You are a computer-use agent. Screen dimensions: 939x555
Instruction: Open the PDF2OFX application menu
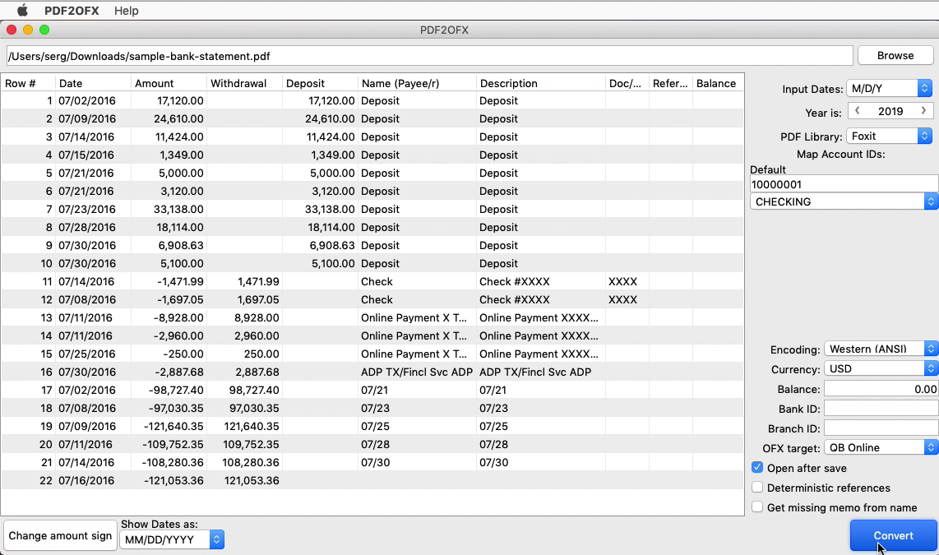tap(72, 11)
